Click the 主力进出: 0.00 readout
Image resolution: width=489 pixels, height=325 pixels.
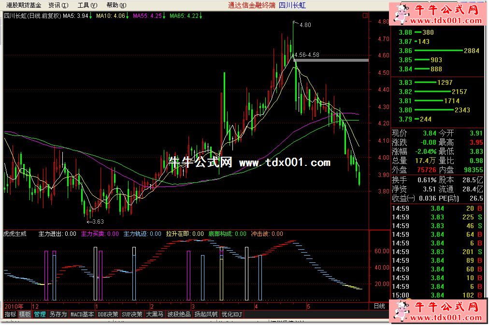point(57,234)
